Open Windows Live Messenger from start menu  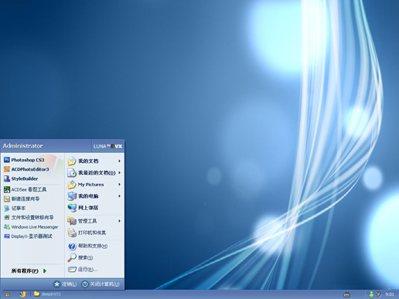(x=31, y=227)
